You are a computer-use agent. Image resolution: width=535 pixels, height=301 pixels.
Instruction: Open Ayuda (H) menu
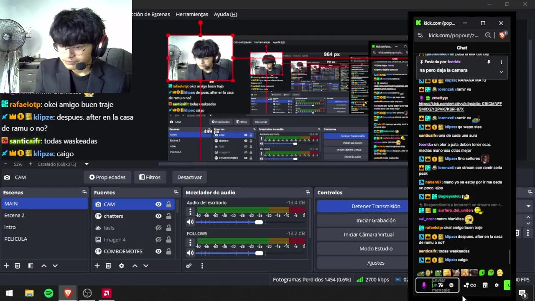(x=225, y=14)
